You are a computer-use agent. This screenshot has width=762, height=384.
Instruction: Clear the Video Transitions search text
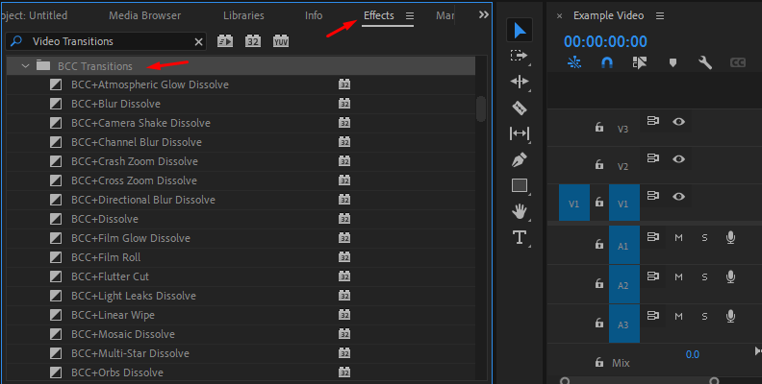point(199,42)
